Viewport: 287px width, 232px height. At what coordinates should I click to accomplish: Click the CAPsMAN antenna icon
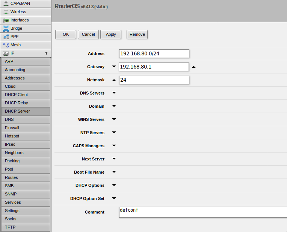coord(6,3)
